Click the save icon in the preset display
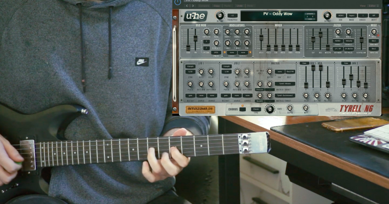The height and width of the screenshot is (204, 389). pos(310,19)
